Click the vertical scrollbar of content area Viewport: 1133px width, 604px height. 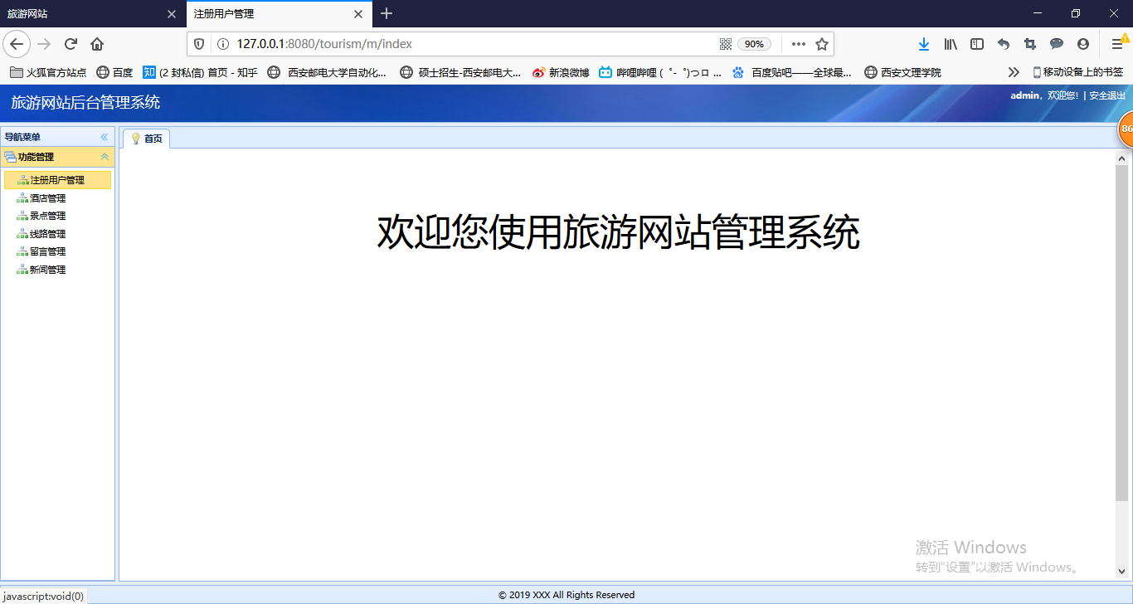[x=1121, y=333]
